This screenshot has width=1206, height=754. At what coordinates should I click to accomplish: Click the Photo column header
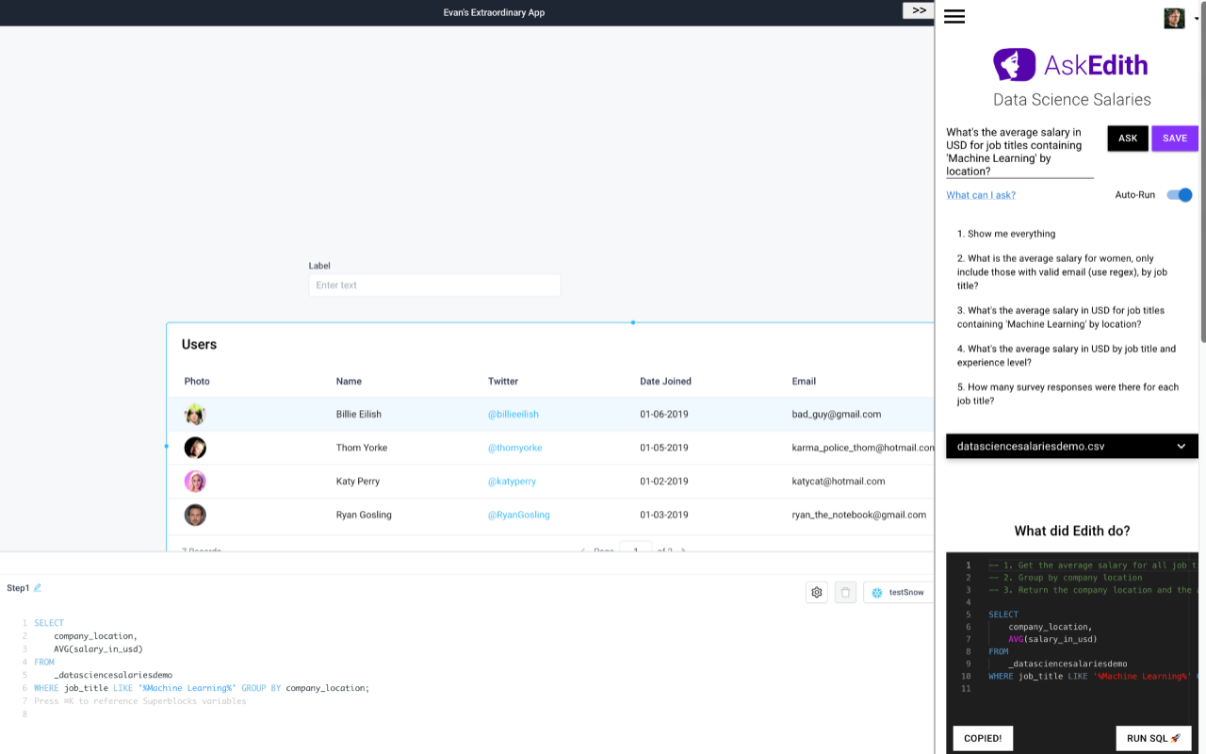(197, 381)
